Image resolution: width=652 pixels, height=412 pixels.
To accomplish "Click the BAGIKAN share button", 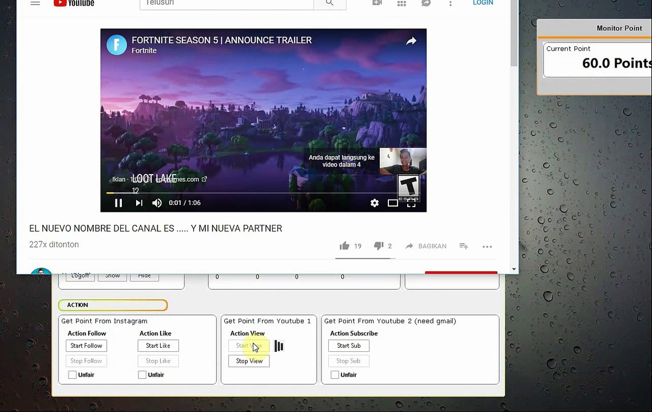I will 426,246.
